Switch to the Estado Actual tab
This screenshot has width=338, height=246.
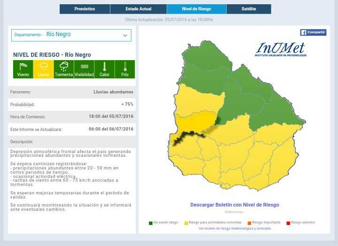138,9
